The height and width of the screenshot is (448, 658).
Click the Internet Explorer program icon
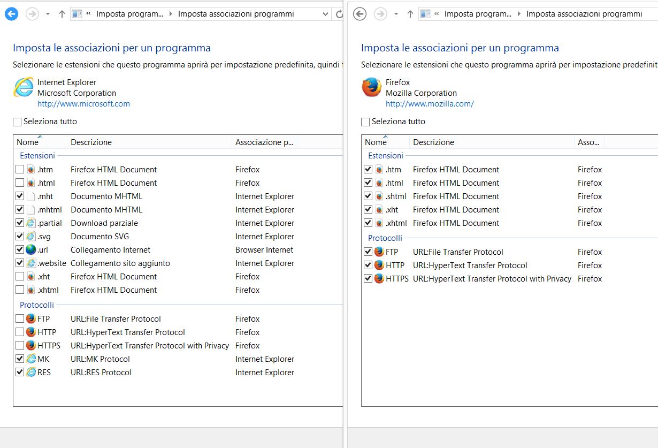tap(23, 87)
